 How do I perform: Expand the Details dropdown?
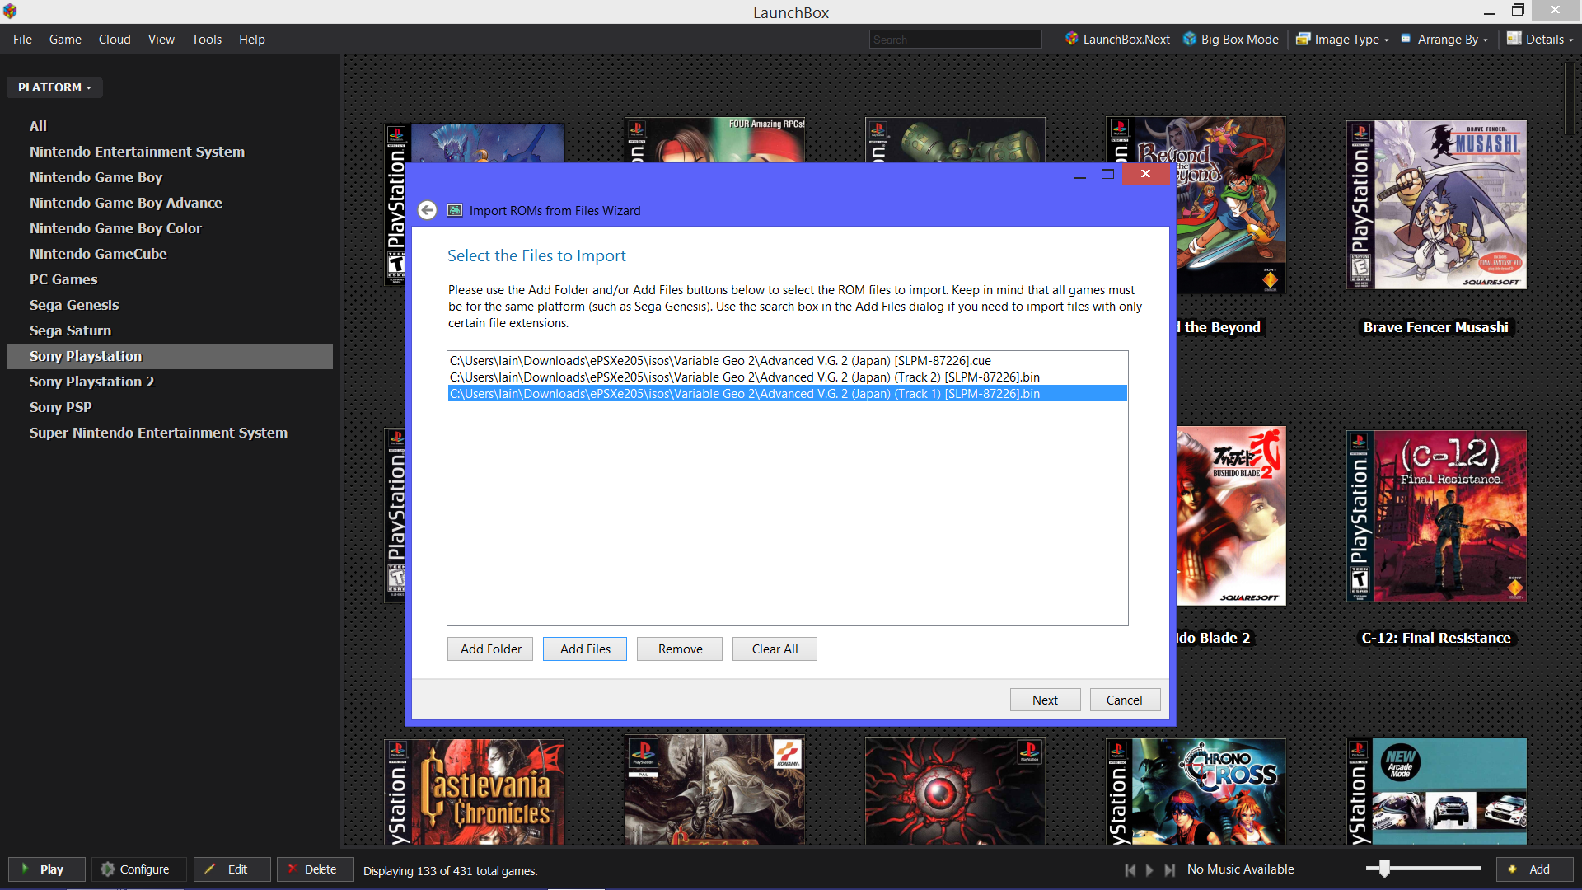(x=1541, y=39)
